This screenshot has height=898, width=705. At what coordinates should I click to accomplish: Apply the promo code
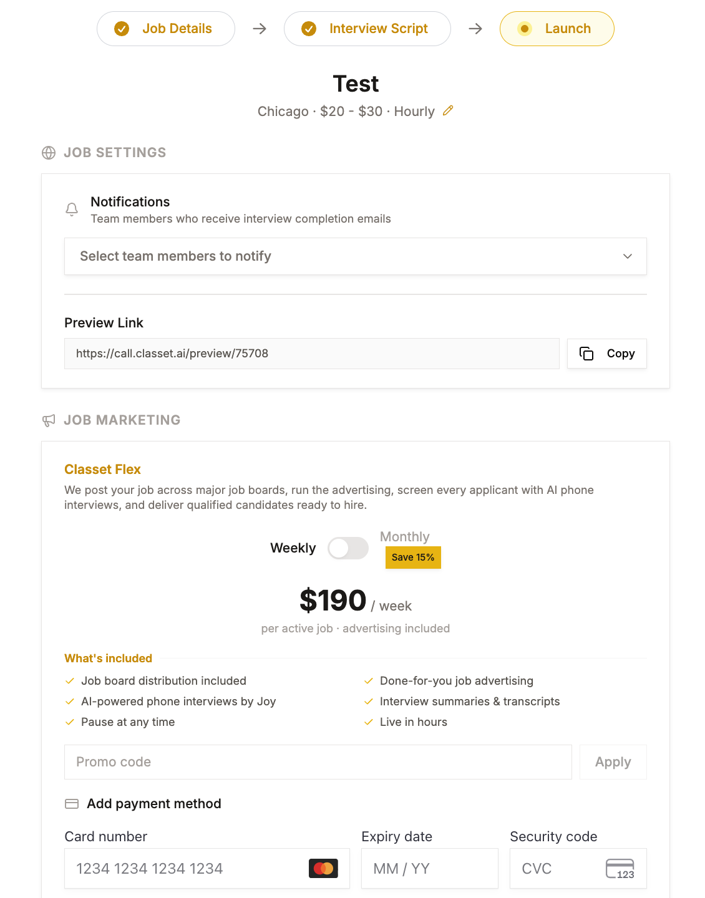pyautogui.click(x=613, y=762)
